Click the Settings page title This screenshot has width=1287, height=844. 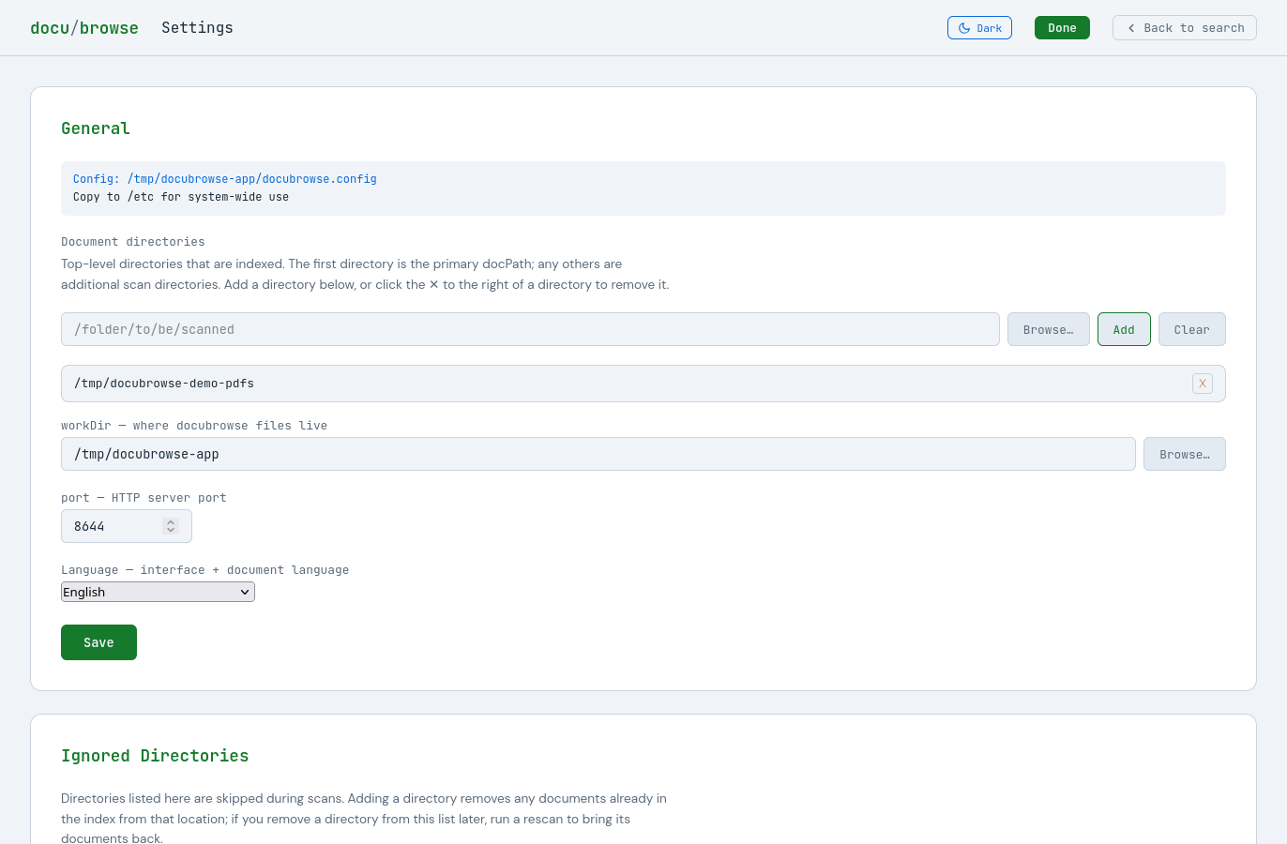197,28
